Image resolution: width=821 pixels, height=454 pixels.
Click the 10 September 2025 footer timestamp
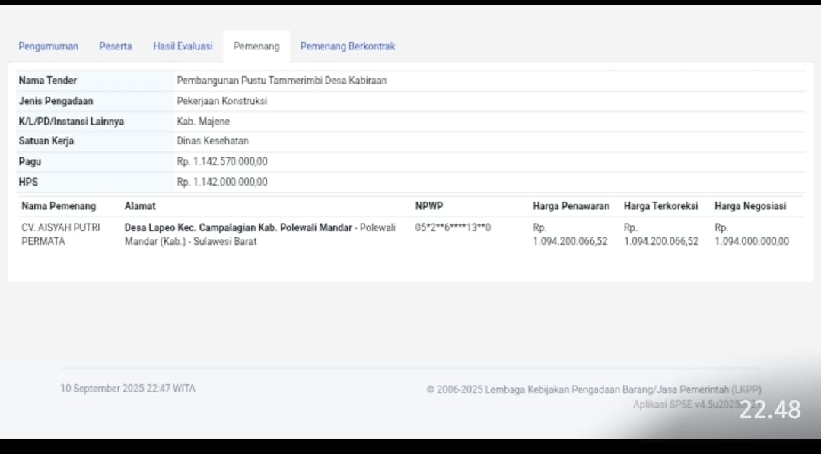click(x=128, y=389)
